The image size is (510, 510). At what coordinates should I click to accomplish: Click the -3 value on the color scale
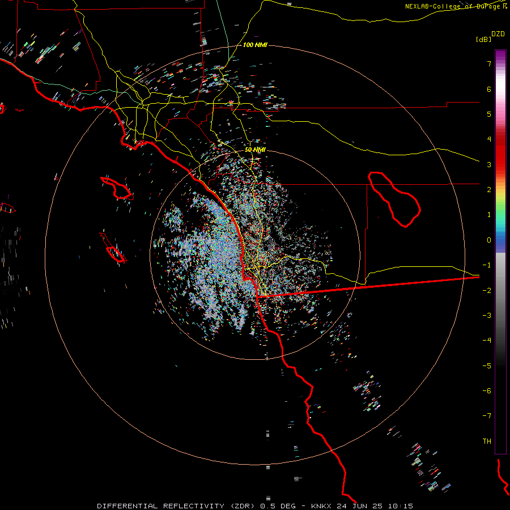(x=487, y=315)
